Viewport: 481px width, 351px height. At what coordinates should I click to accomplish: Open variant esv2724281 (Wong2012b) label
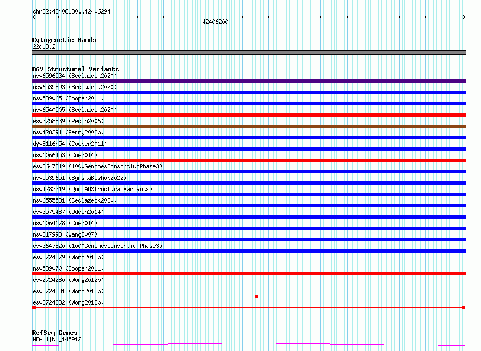pyautogui.click(x=68, y=291)
